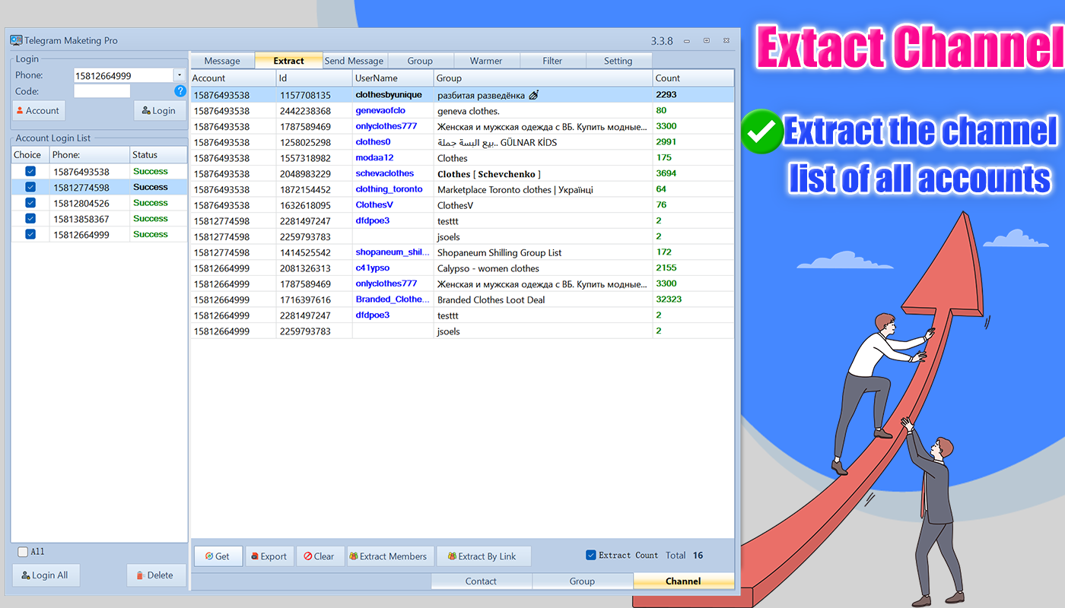Click the Extract Members button

point(389,556)
